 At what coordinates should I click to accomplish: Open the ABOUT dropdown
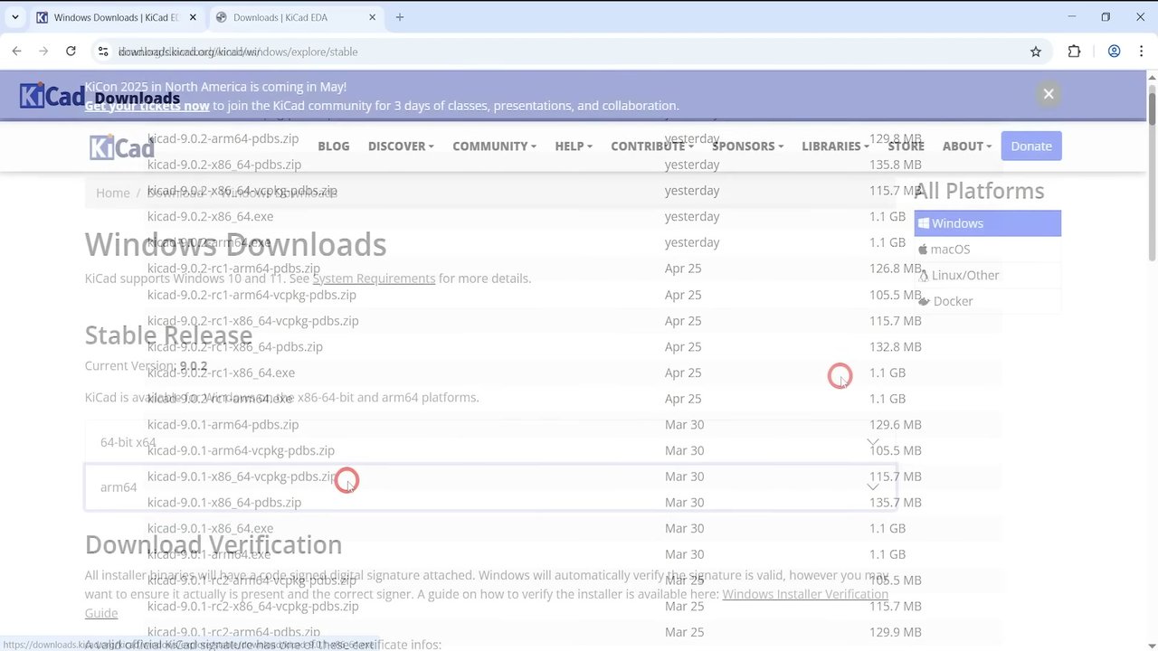[x=967, y=146]
